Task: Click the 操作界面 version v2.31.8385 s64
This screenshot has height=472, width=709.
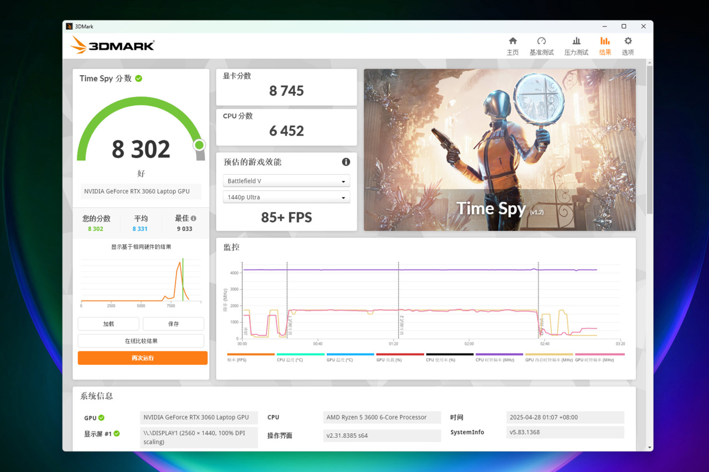Action: (382, 435)
